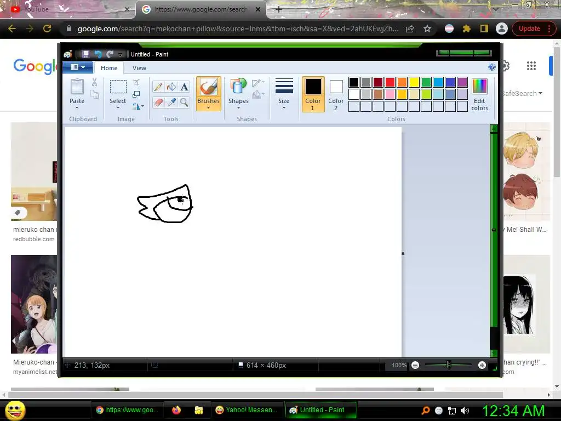Pick the green color swatch
Screen dimensions: 561x421
(426, 82)
